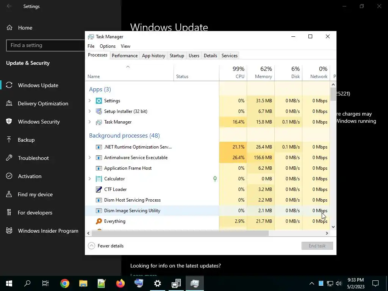The height and width of the screenshot is (291, 388).
Task: Click the Antimalware Service Executable icon
Action: pos(99,158)
